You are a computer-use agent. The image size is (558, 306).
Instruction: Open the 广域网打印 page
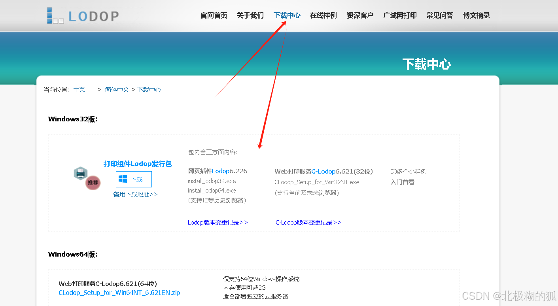[399, 15]
